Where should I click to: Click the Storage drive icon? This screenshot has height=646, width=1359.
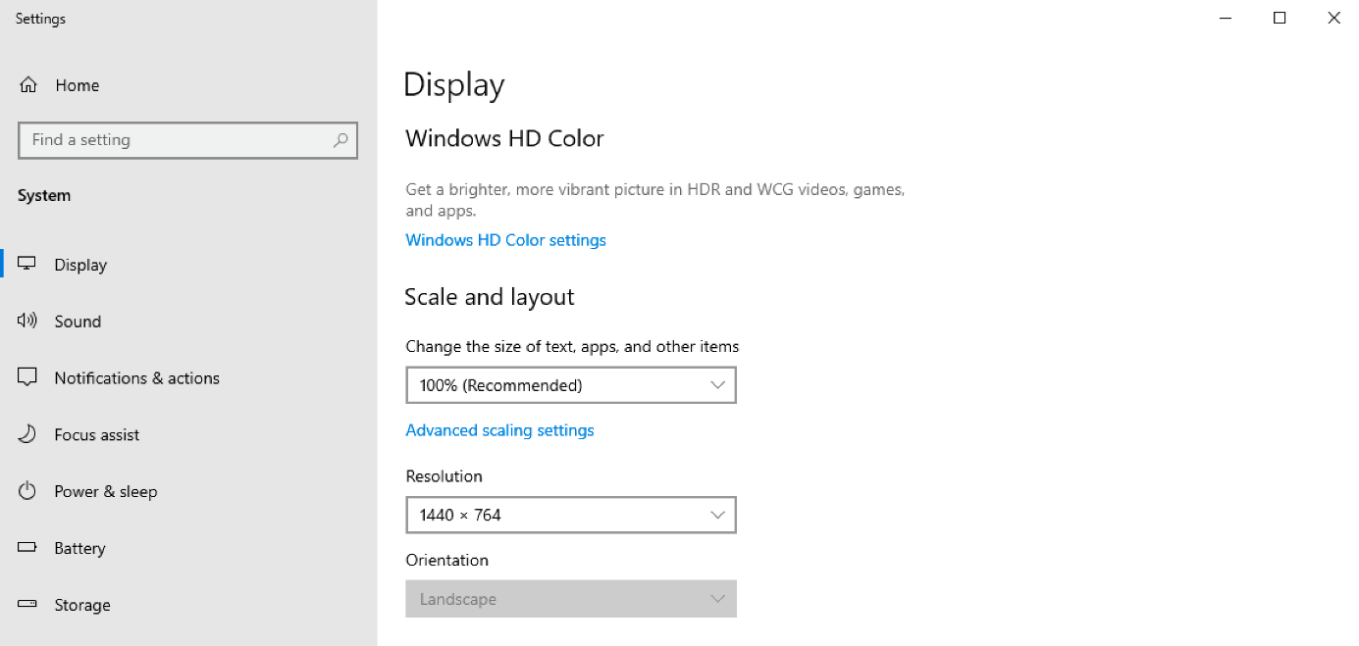[x=27, y=605]
